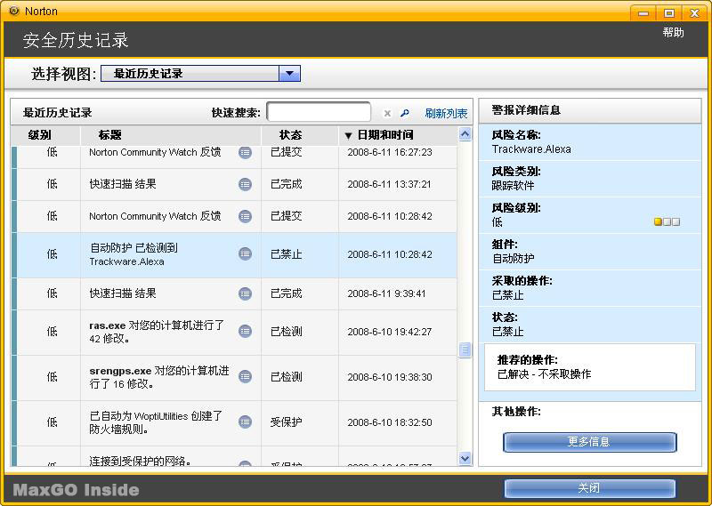Click the Norton logo in title bar
Screen dimensions: 712x506
point(14,11)
